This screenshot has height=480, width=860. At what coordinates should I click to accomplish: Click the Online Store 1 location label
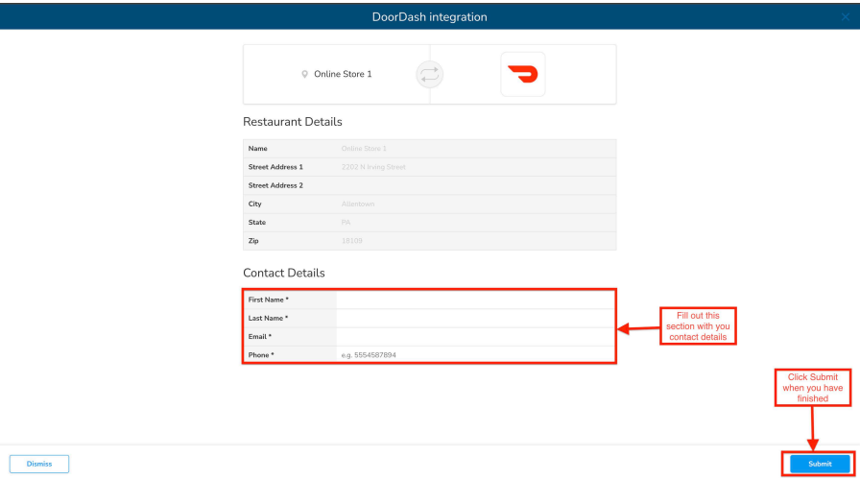343,74
